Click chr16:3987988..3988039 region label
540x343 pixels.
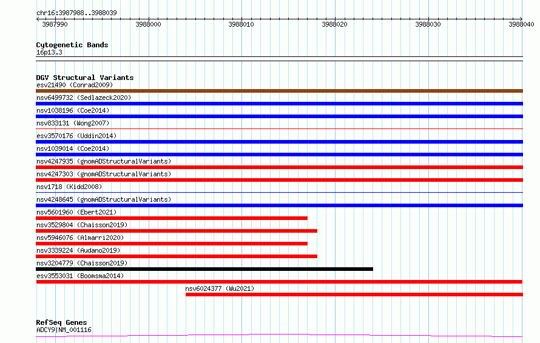pos(76,13)
